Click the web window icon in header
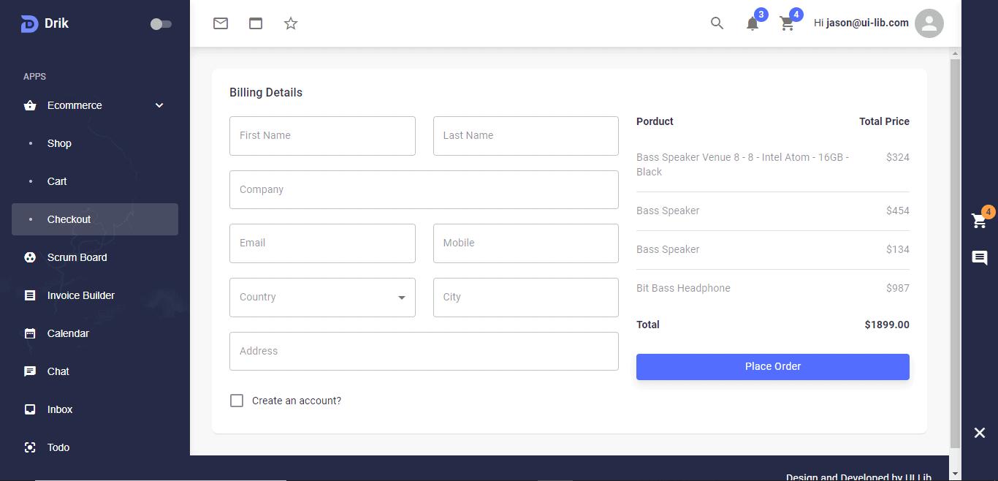 pyautogui.click(x=256, y=23)
